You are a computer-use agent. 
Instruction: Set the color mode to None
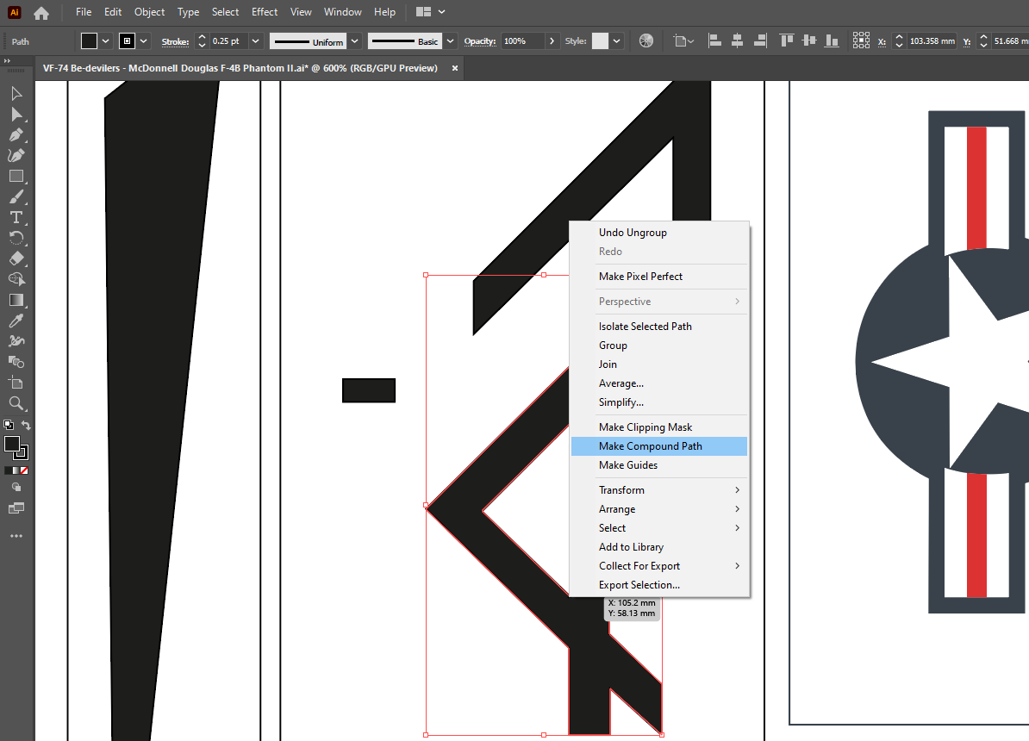[x=25, y=470]
